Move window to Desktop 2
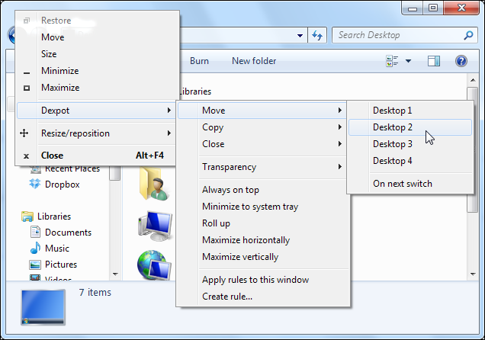The image size is (485, 340). [x=410, y=127]
